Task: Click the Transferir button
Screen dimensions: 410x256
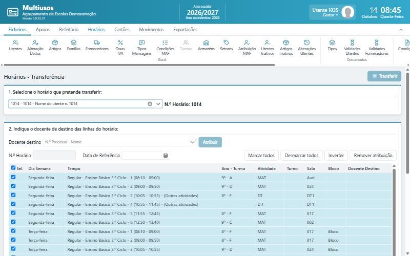Action: [x=384, y=76]
